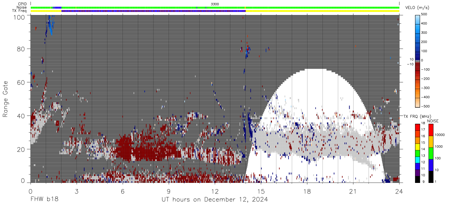The width and height of the screenshot is (449, 207).
Task: Click the 13 MHz frequency legend label
Action: pyautogui.click(x=423, y=156)
